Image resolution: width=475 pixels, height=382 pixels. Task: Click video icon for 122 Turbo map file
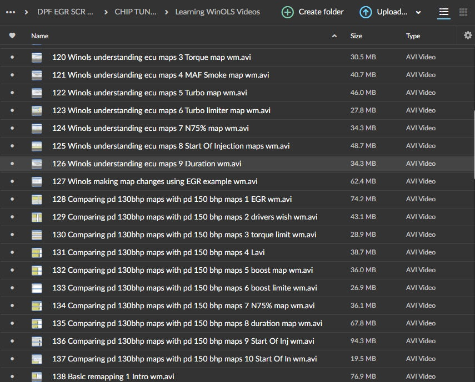coord(37,93)
